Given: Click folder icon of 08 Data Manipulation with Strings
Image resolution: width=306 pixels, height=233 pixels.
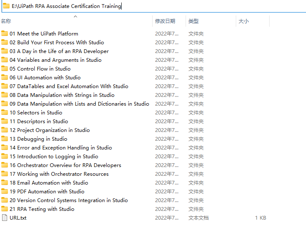Looking at the screenshot, I should point(5,95).
